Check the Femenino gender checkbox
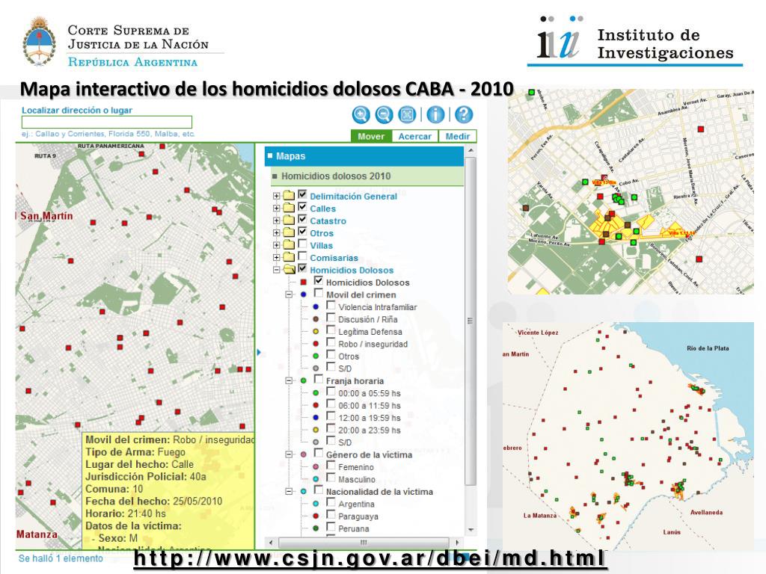This screenshot has width=766, height=574. coord(331,465)
